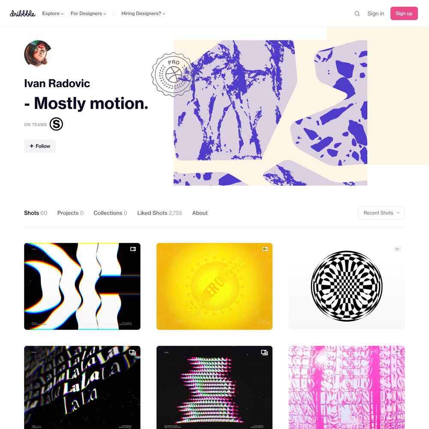Open the search magnifier icon

(x=357, y=13)
